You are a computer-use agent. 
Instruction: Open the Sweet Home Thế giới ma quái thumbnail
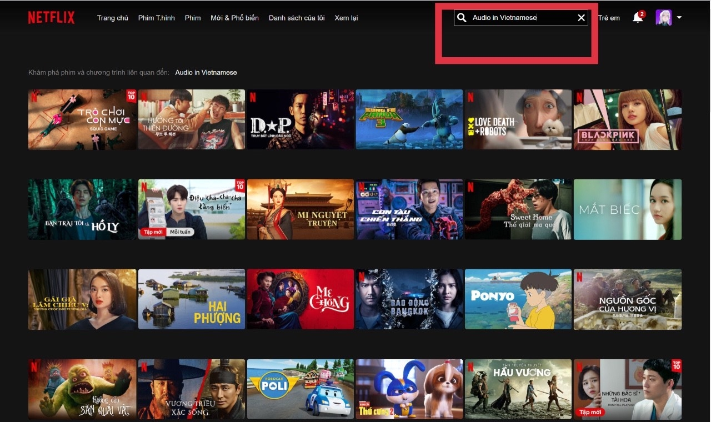[518, 209]
